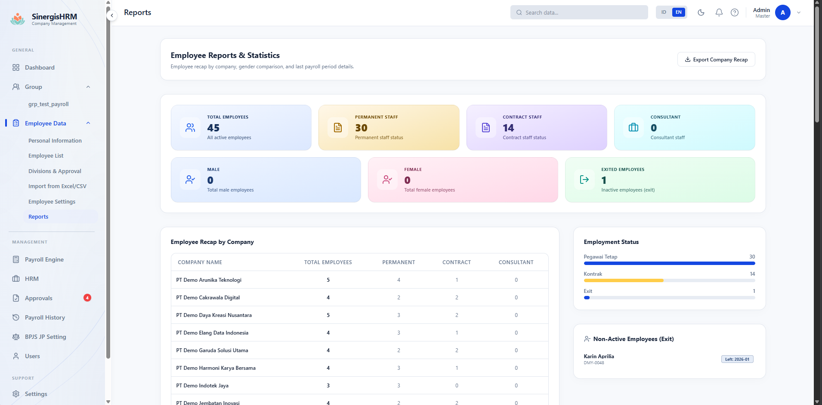Click the Approvals document icon
This screenshot has height=405, width=822.
click(x=16, y=298)
